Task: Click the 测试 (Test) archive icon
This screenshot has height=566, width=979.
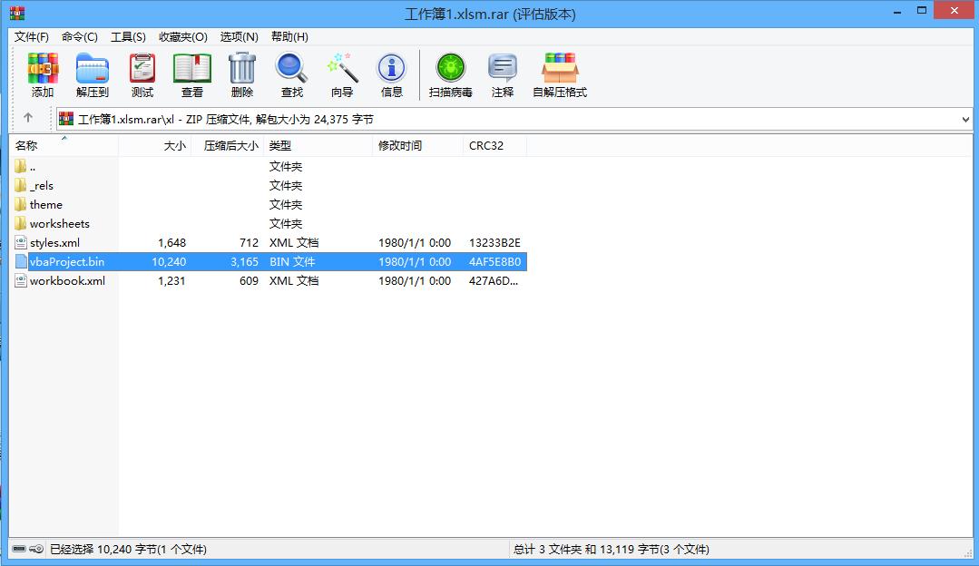Action: coord(142,73)
